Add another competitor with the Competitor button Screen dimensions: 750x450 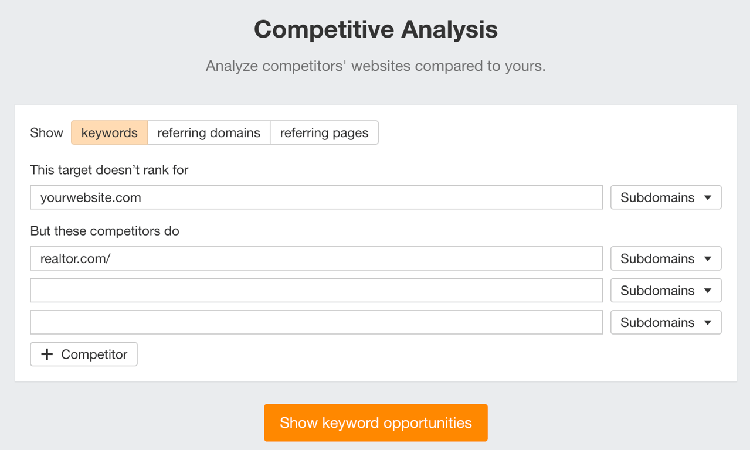click(x=83, y=354)
